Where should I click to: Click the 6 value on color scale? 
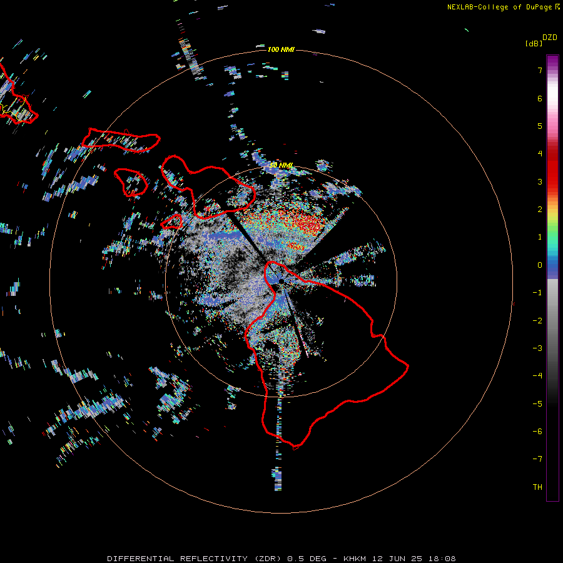tap(540, 98)
